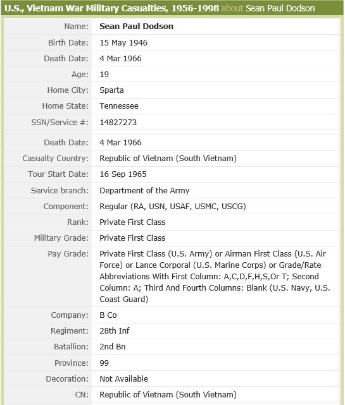
Task: Click the Casualty Country value
Action: (x=168, y=159)
